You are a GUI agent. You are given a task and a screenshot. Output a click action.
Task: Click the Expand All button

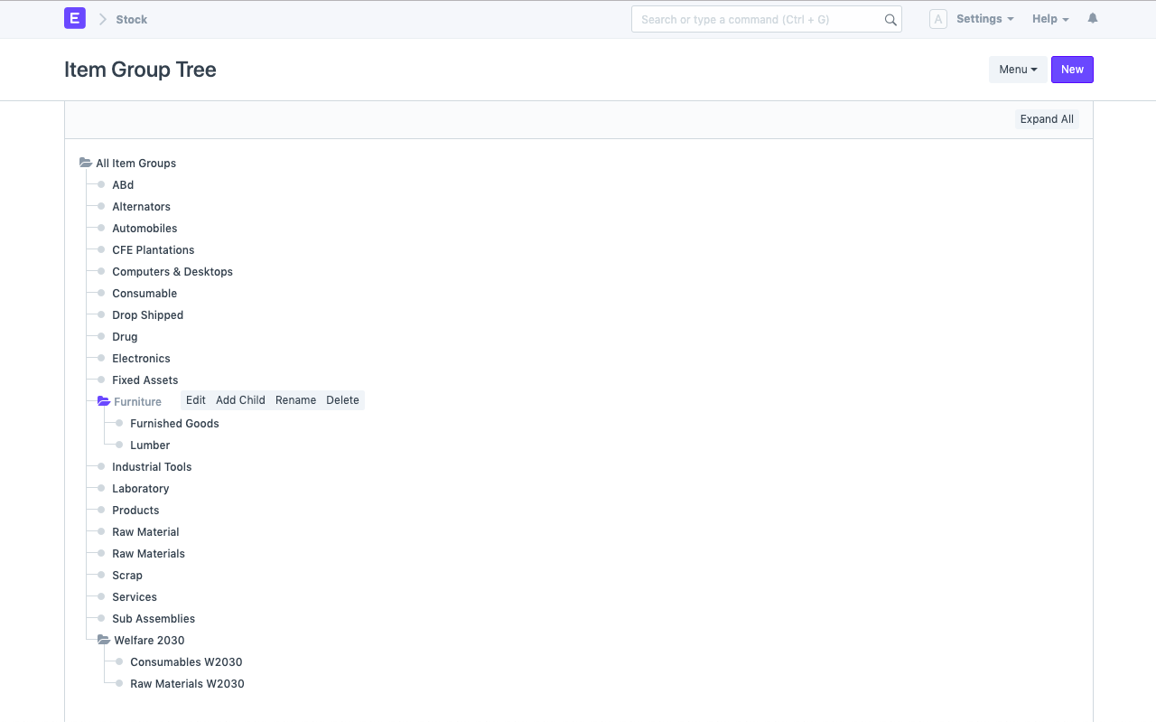pyautogui.click(x=1047, y=119)
